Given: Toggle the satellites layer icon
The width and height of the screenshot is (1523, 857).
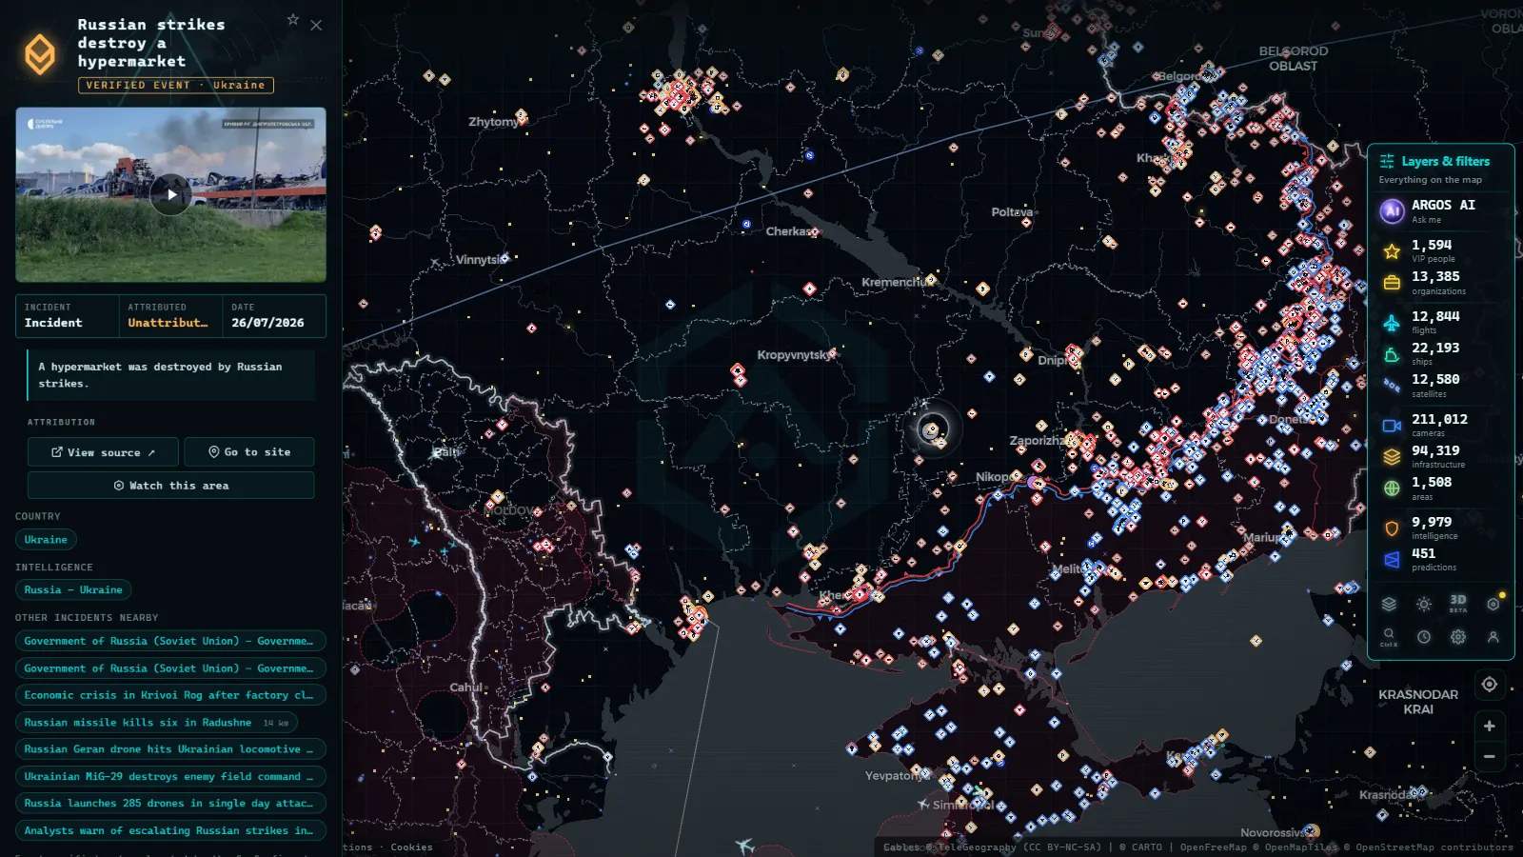Looking at the screenshot, I should point(1392,386).
